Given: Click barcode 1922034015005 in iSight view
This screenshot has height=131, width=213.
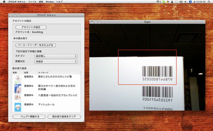Looking at the screenshot, I should 158,94.
